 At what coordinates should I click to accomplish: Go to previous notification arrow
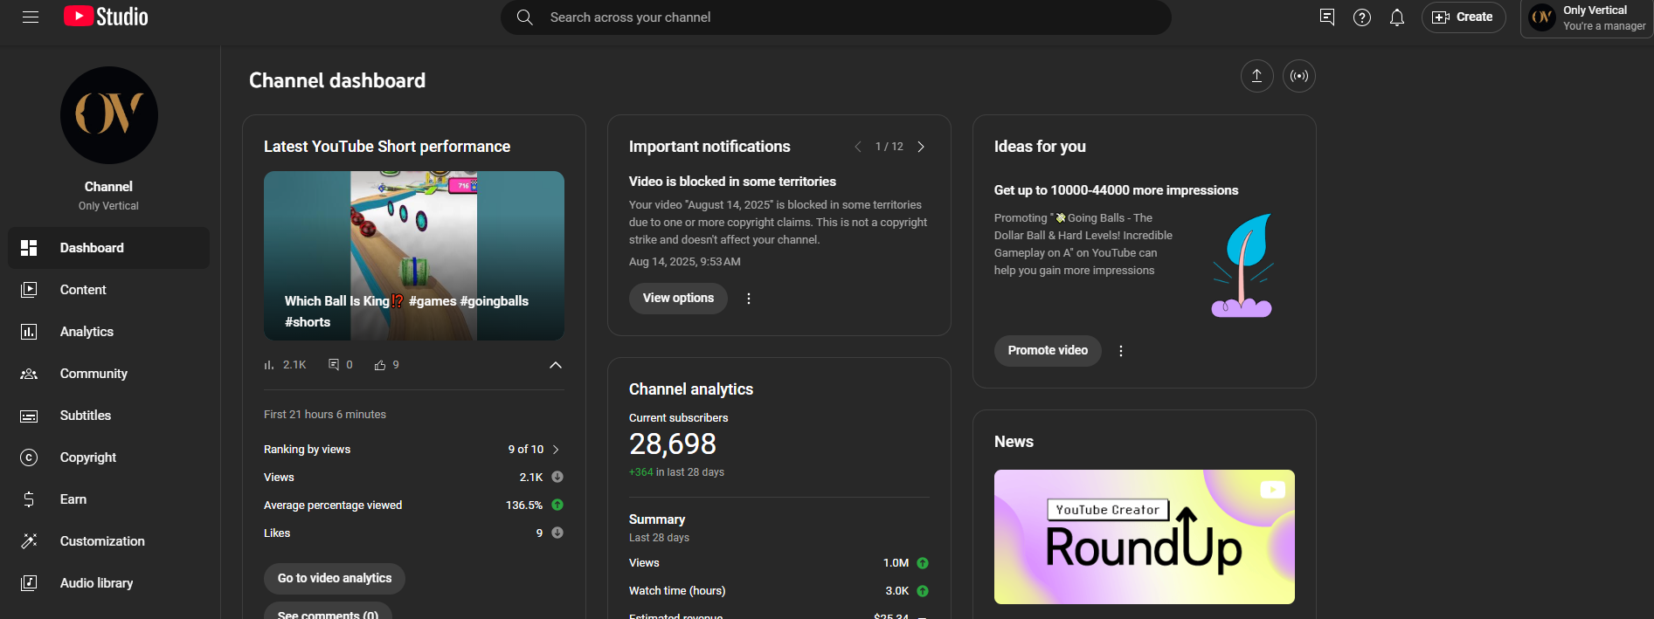click(x=858, y=147)
